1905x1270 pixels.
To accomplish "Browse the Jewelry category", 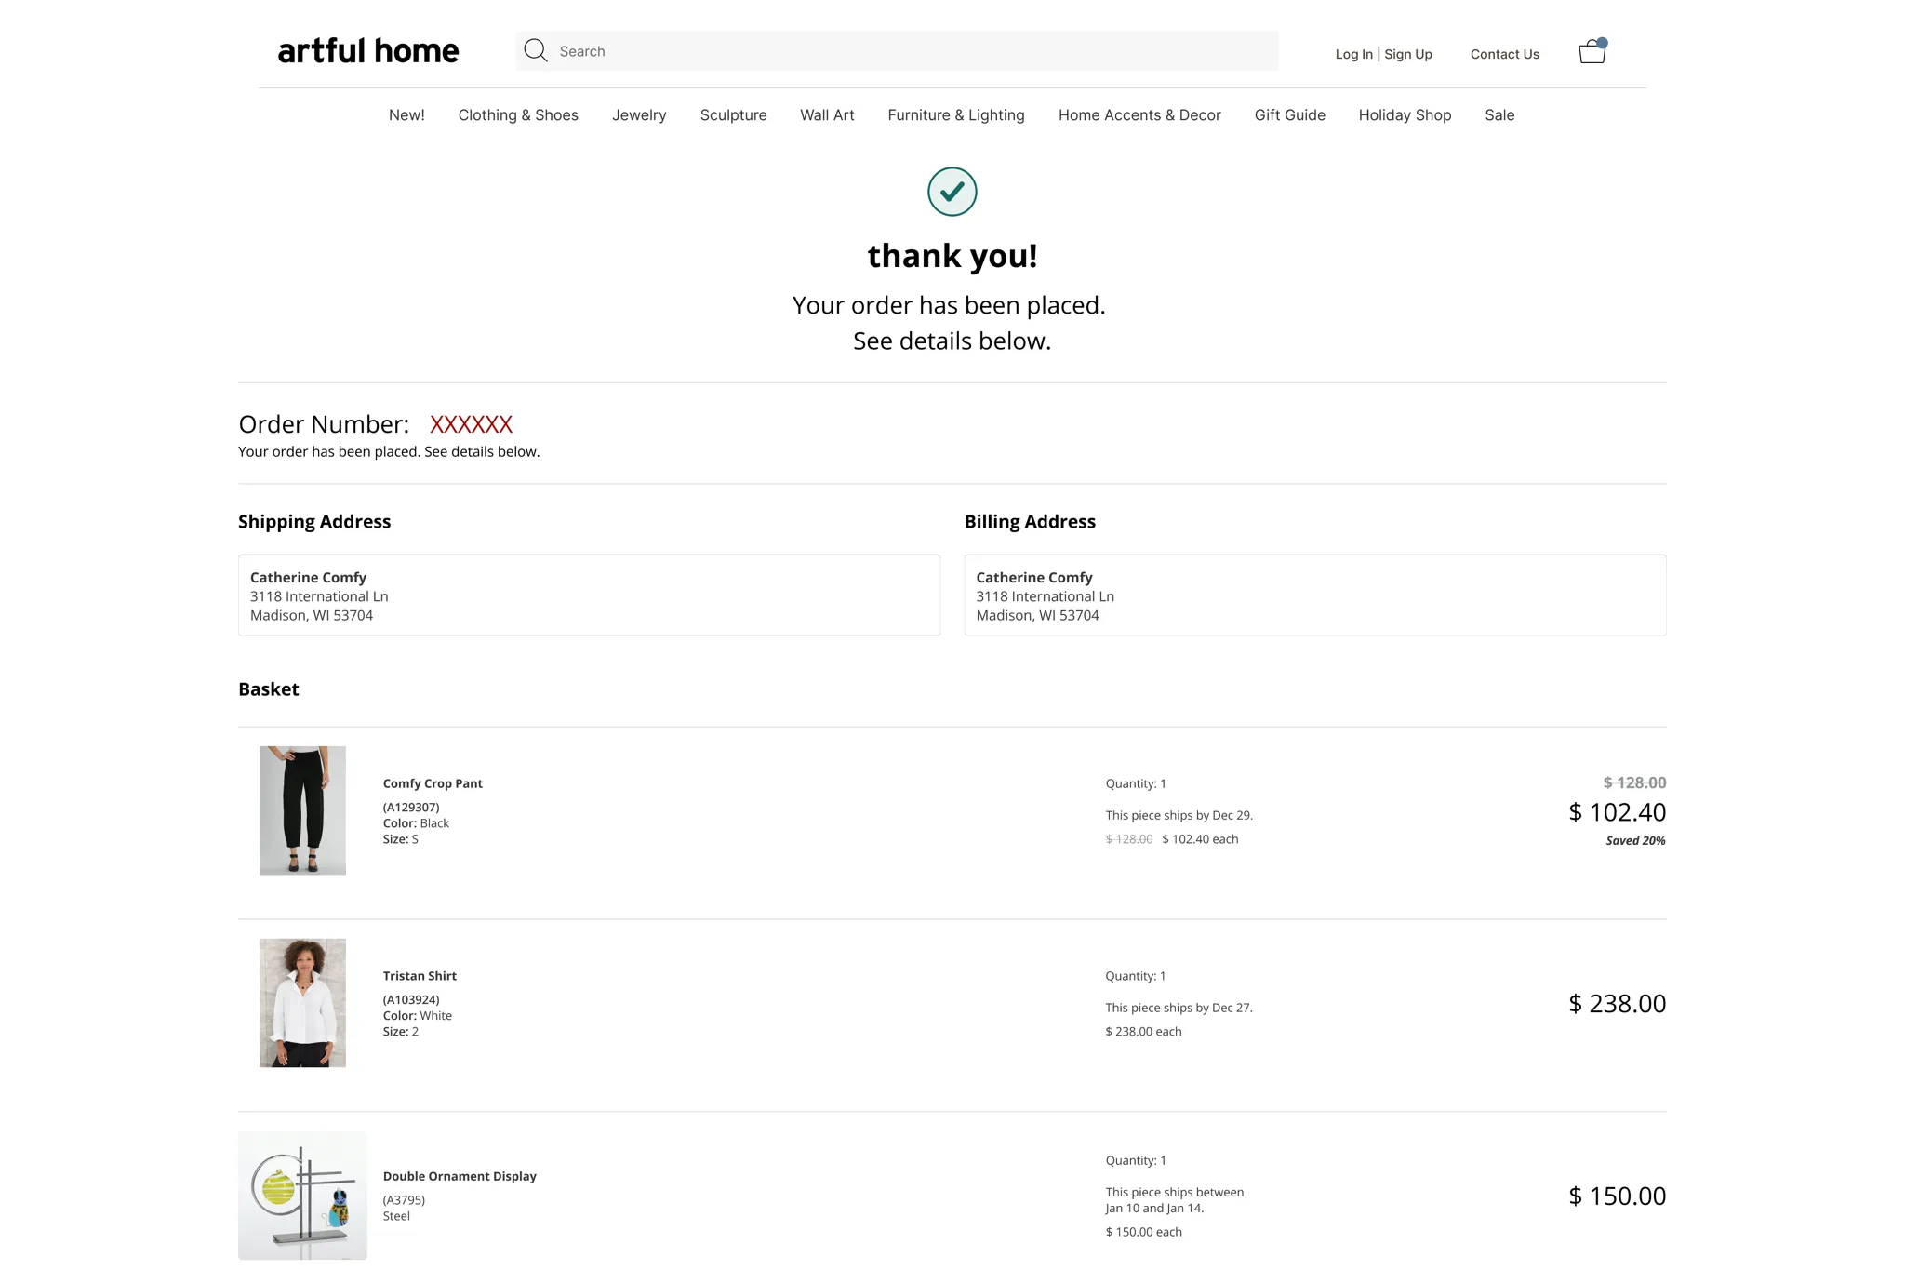I will point(639,115).
